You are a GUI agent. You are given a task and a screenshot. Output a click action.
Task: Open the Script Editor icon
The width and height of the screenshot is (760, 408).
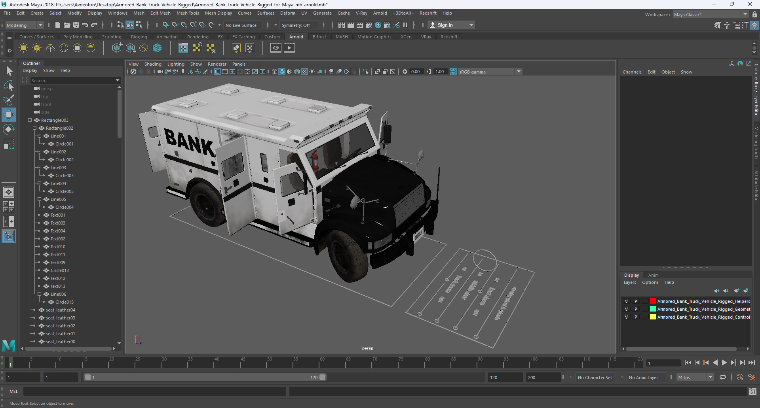(x=753, y=392)
